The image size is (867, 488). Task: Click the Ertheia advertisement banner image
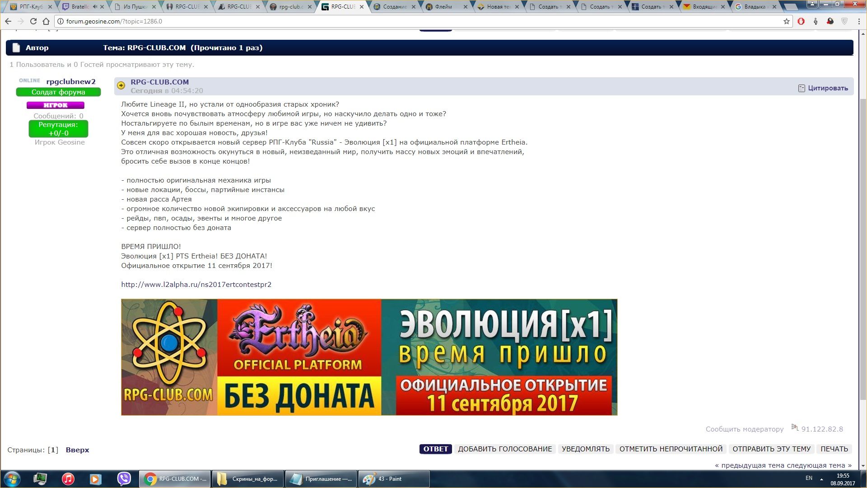point(369,357)
